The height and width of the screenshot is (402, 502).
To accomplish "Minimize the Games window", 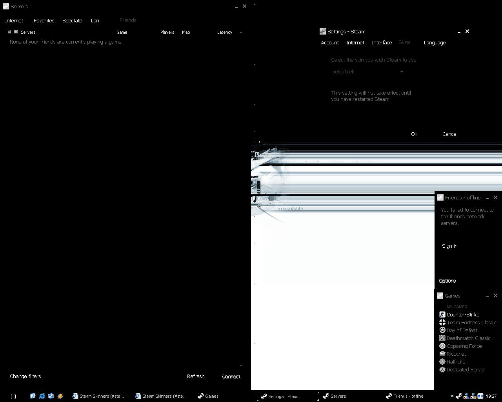I will coord(487,296).
